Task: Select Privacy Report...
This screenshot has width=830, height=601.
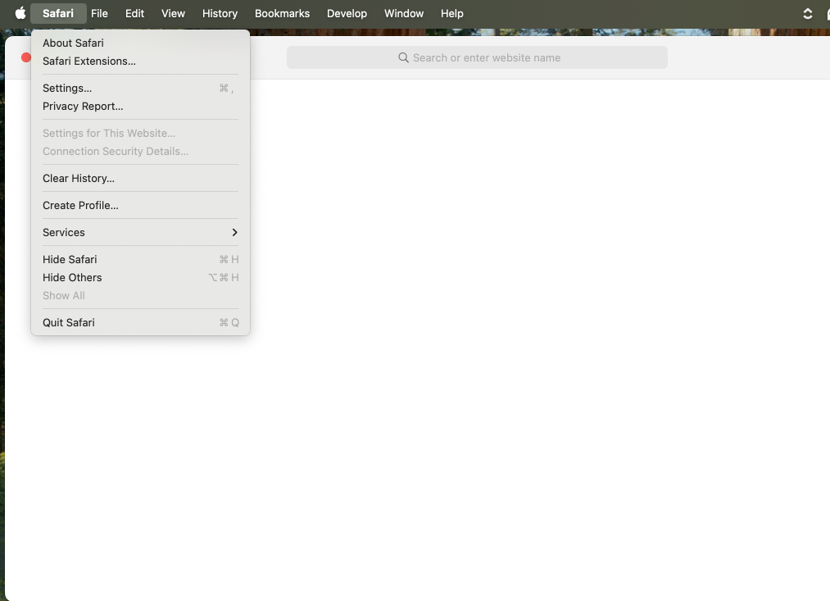Action: click(140, 106)
